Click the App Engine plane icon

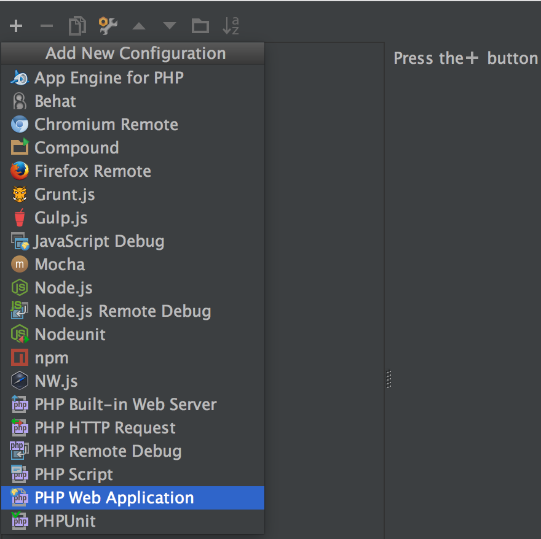20,78
